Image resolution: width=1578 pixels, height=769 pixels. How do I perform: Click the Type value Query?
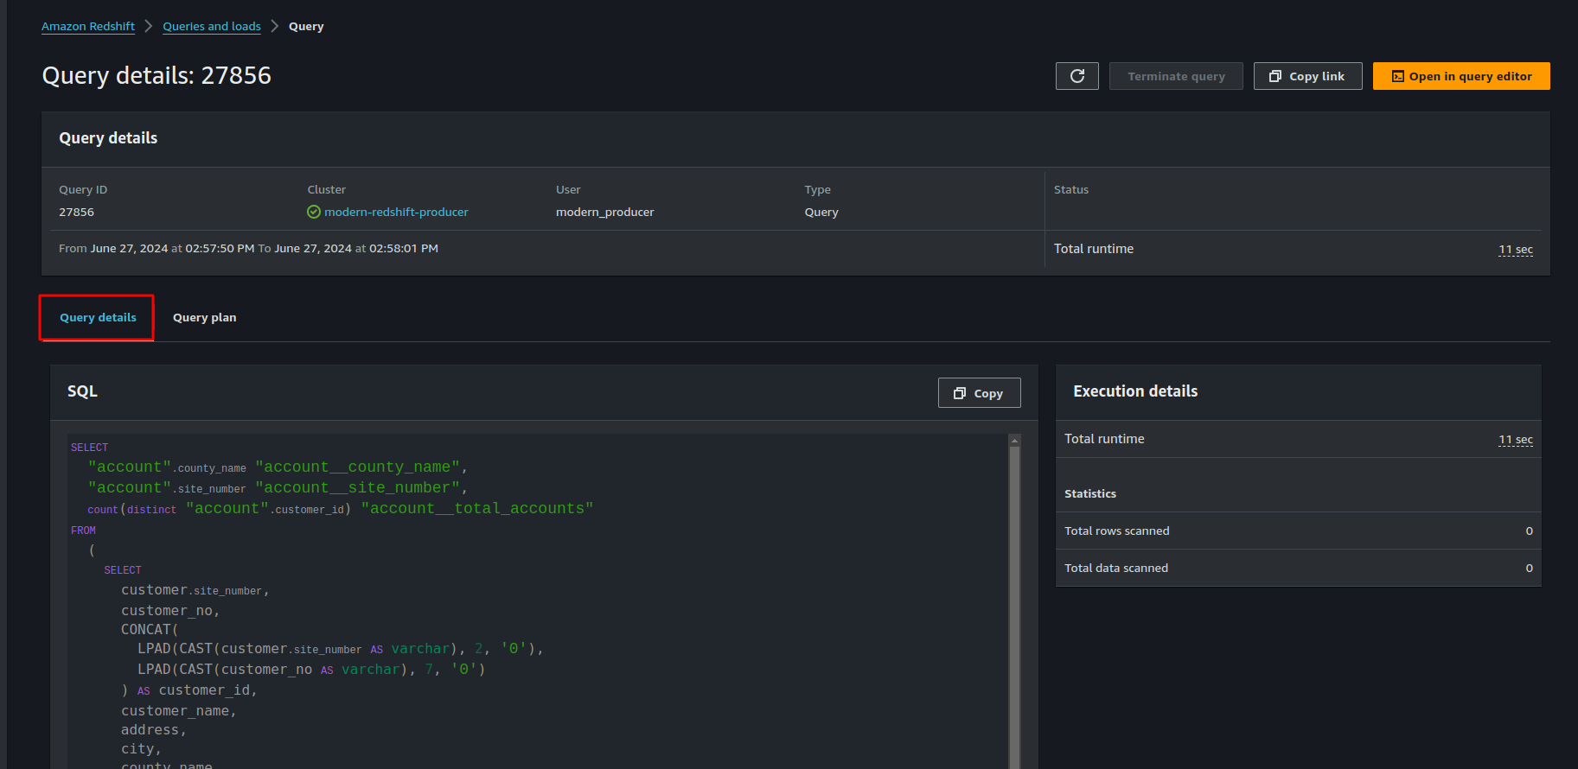click(821, 212)
